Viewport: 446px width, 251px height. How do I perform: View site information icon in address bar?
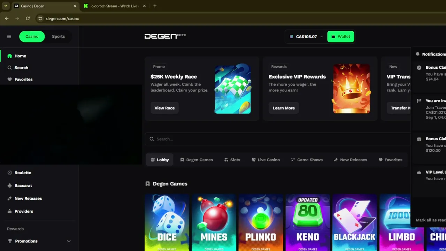(x=40, y=18)
